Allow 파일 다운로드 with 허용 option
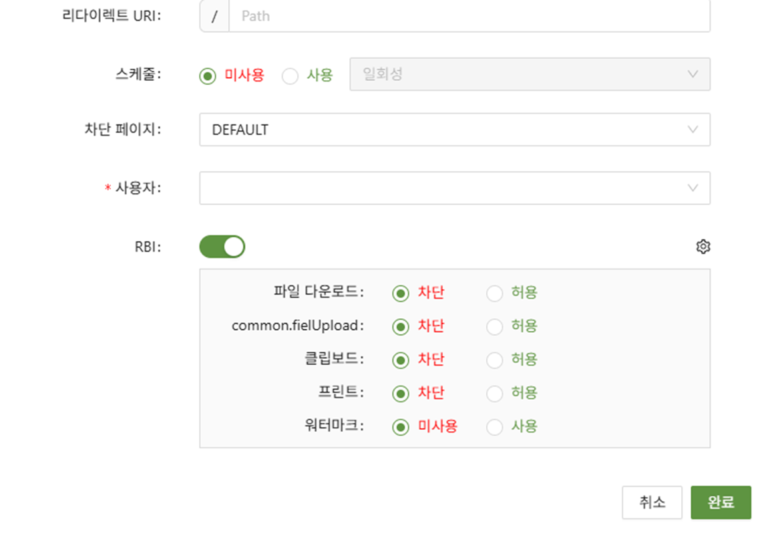 click(x=495, y=293)
